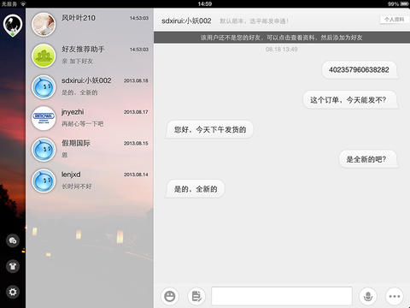Click the add-friend notice banner
Image resolution: width=410 pixels, height=308 pixels.
coord(282,38)
